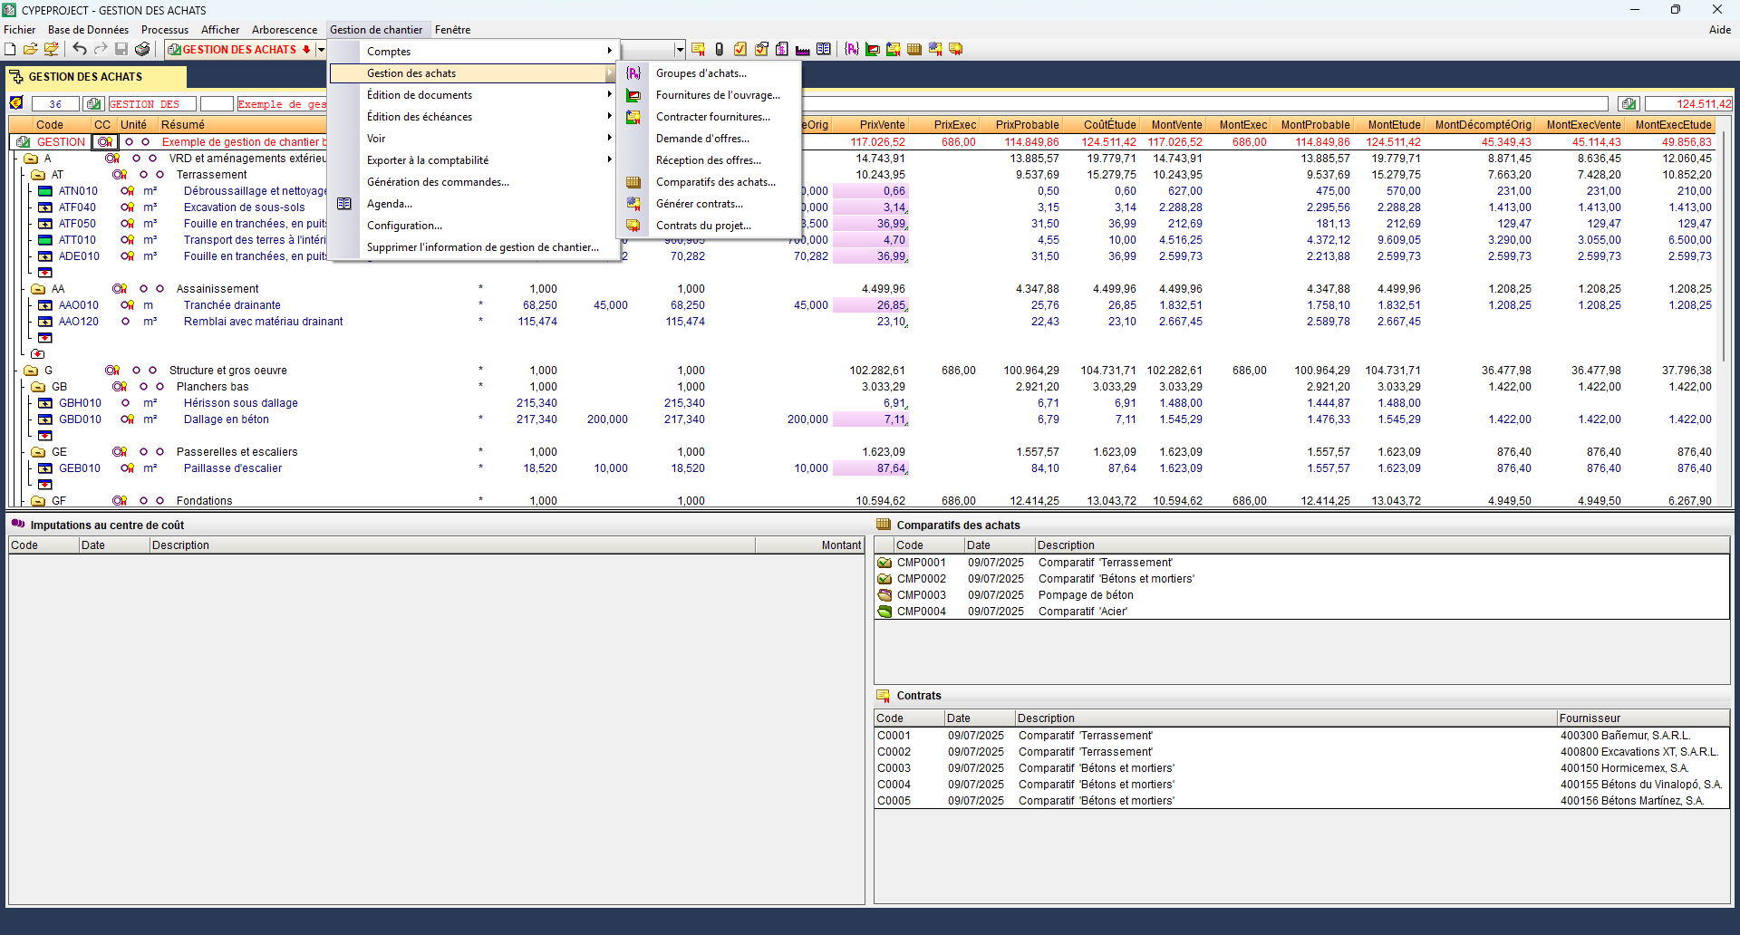Image resolution: width=1740 pixels, height=935 pixels.
Task: Click the Agenda book icon in toolbar
Action: pos(823,49)
